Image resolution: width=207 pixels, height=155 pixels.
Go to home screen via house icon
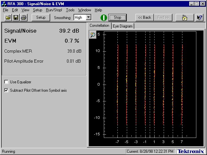185,17
